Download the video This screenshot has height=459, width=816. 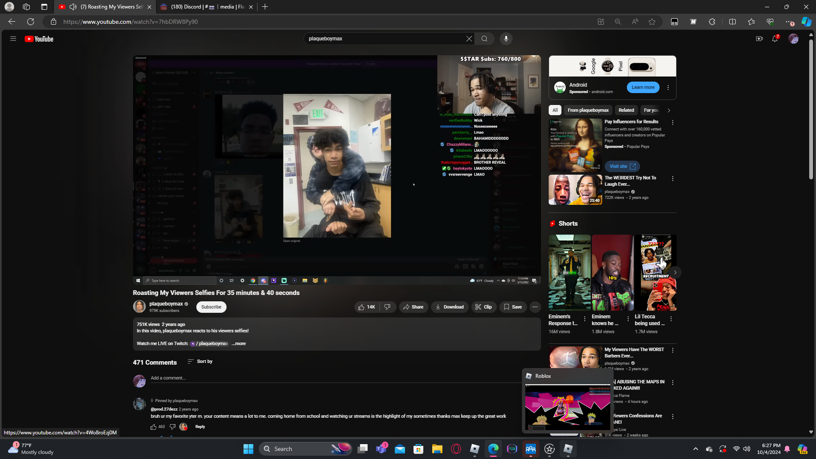click(x=450, y=307)
